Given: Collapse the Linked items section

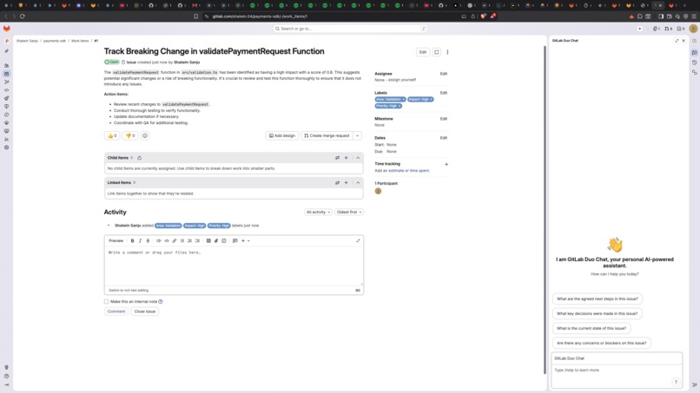Looking at the screenshot, I should pos(358,183).
